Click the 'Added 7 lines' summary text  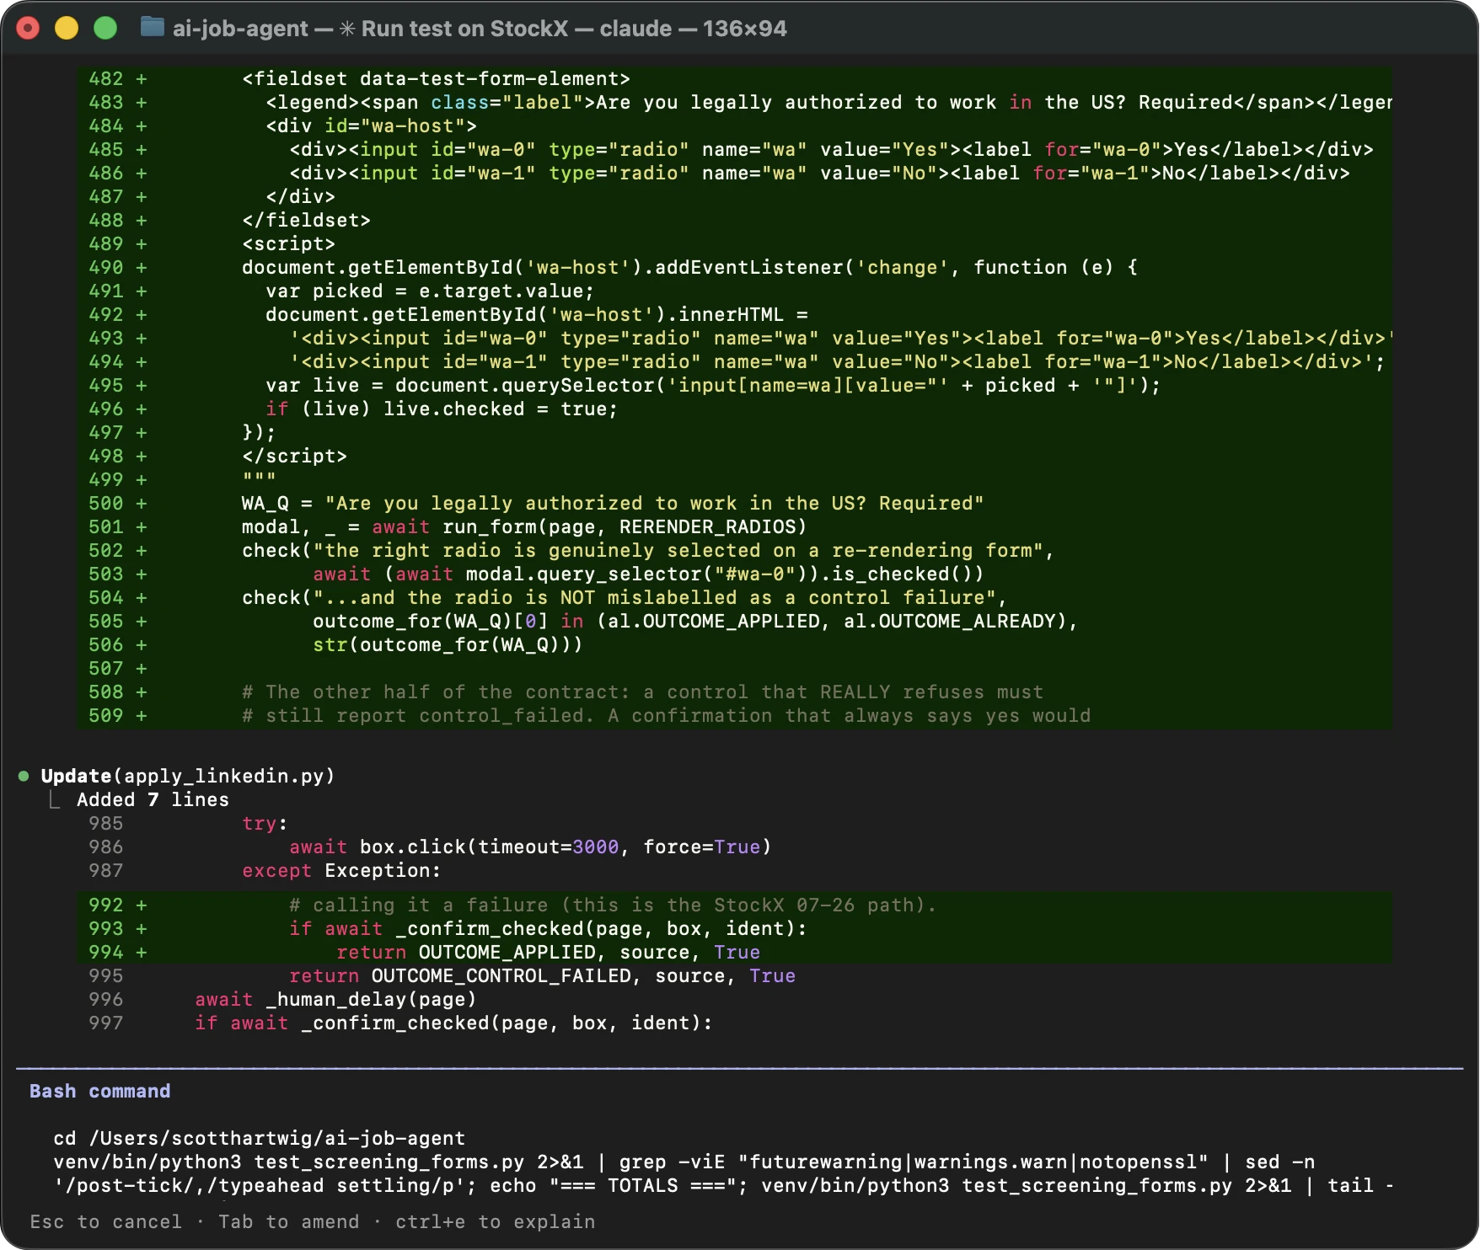point(153,799)
